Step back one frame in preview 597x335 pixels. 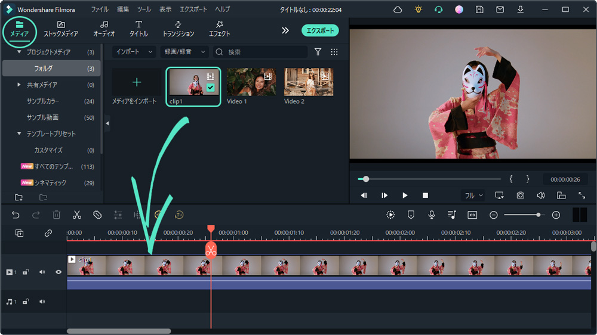pyautogui.click(x=364, y=195)
